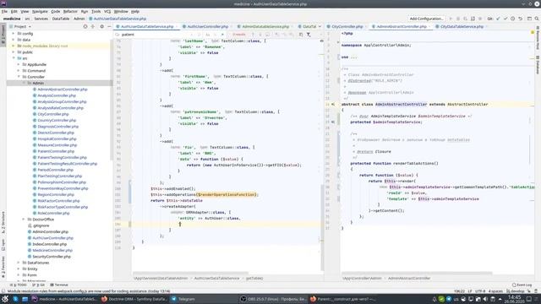
Task: Expand the DoctorOffice folder
Action: (24, 220)
